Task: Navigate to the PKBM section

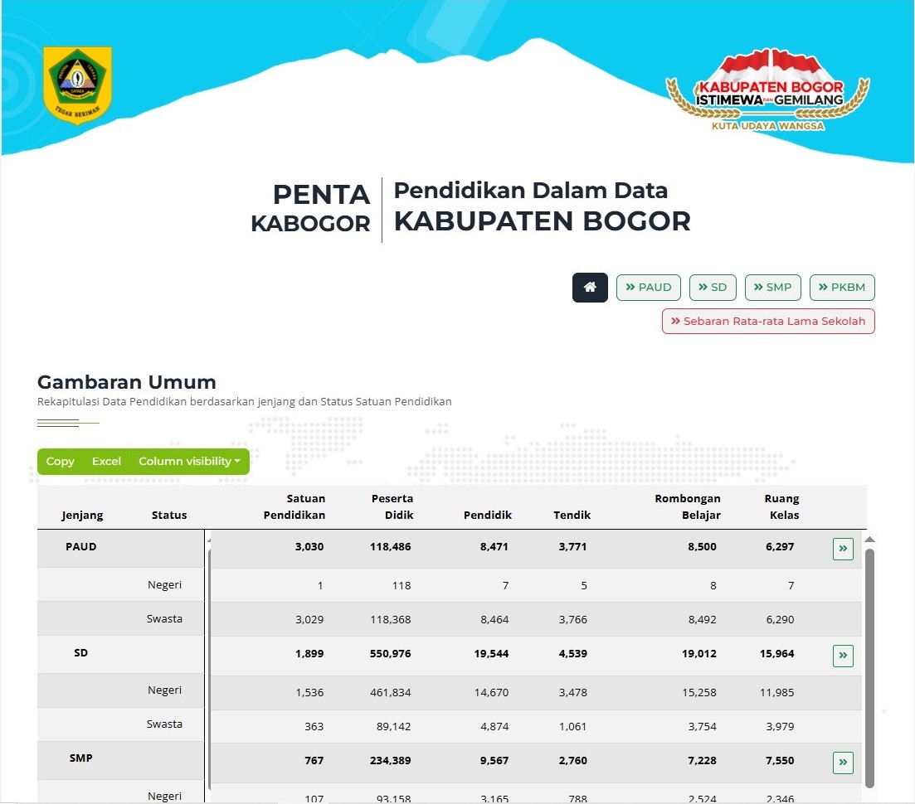Action: click(842, 288)
